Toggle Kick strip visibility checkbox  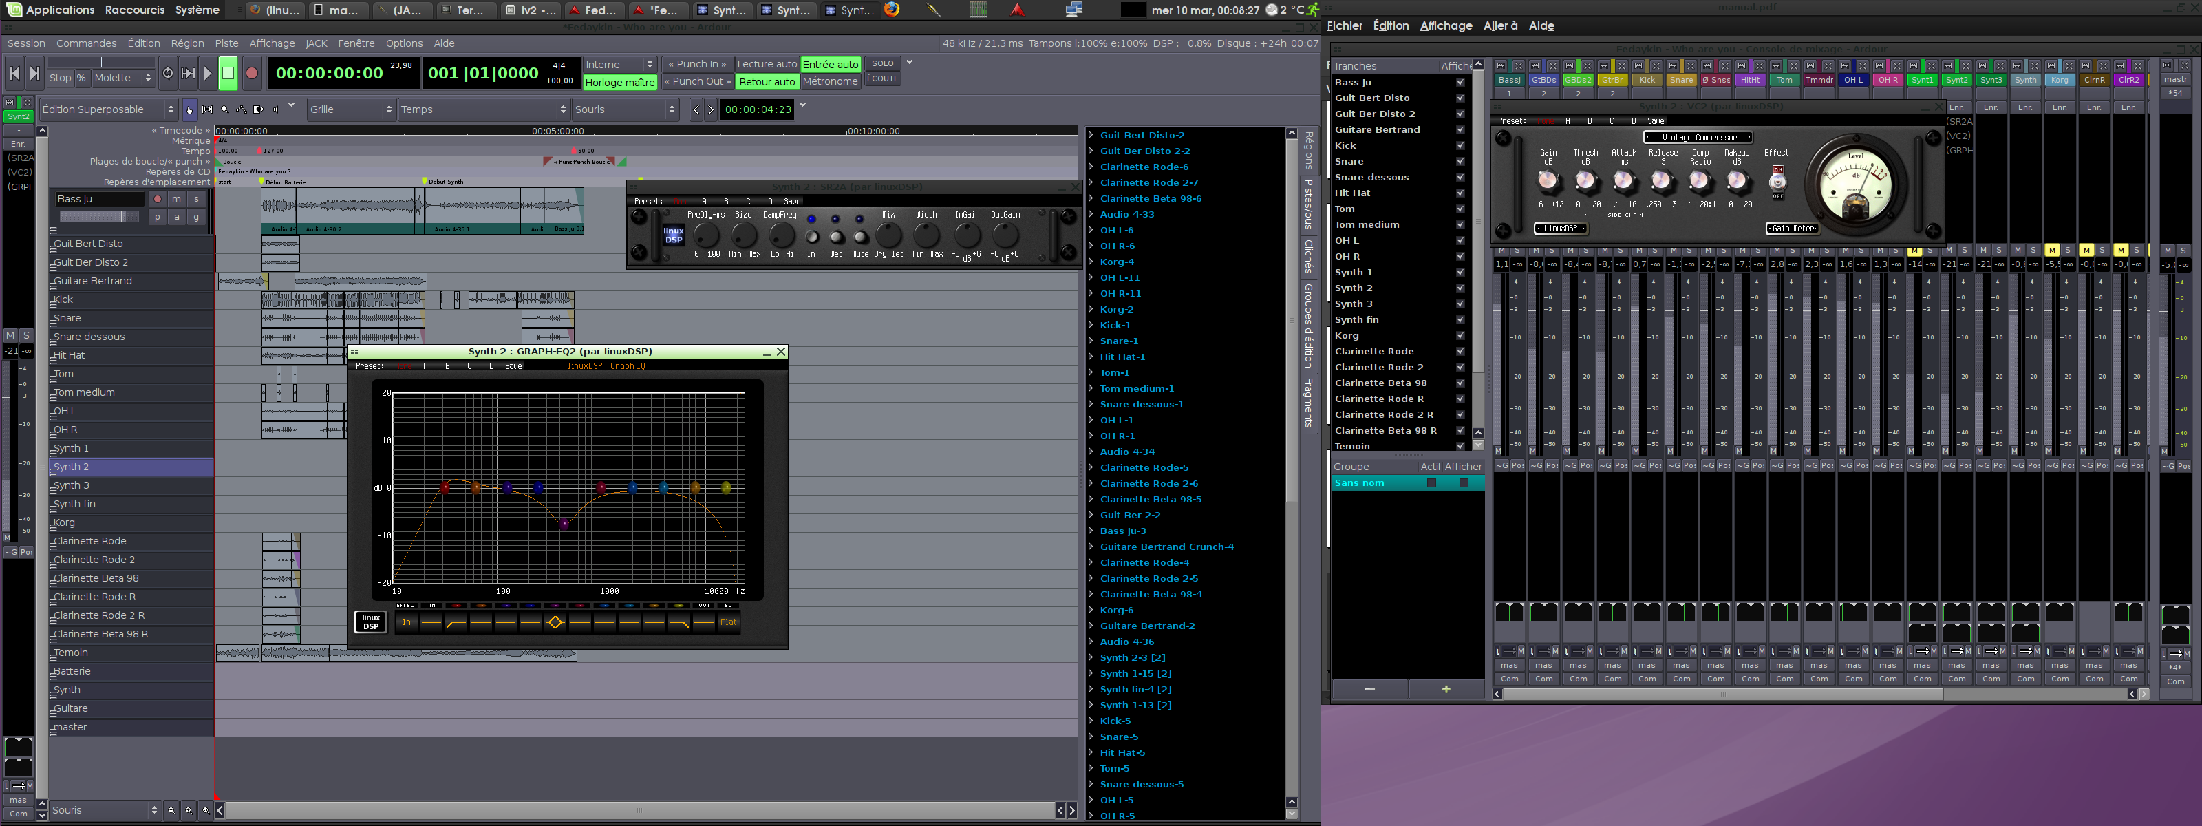(x=1460, y=145)
